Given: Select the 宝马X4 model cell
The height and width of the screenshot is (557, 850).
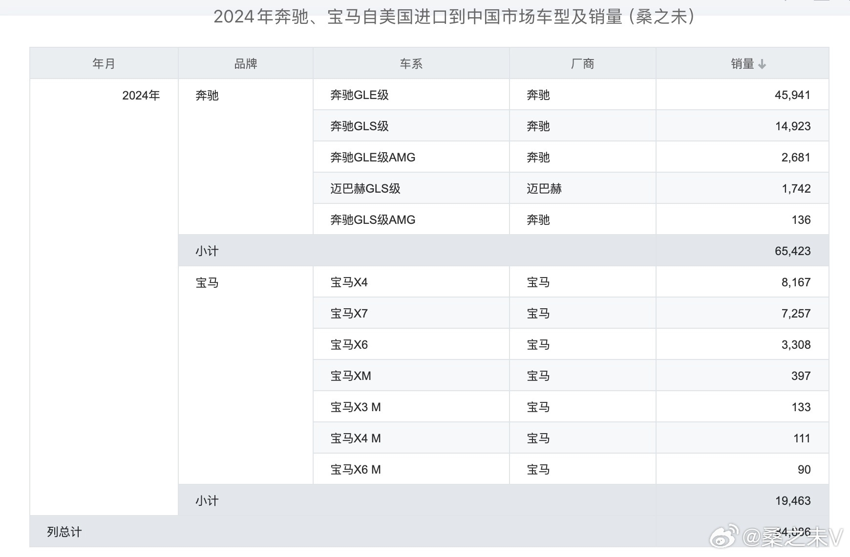Looking at the screenshot, I should (x=411, y=282).
